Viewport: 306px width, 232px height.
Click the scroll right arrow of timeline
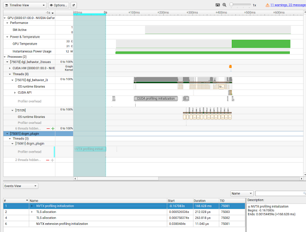pyautogui.click(x=302, y=178)
